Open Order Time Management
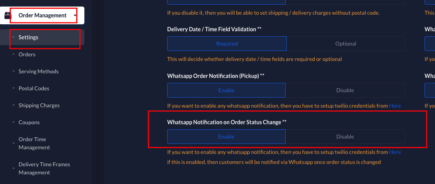The image size is (435, 184). (x=34, y=143)
